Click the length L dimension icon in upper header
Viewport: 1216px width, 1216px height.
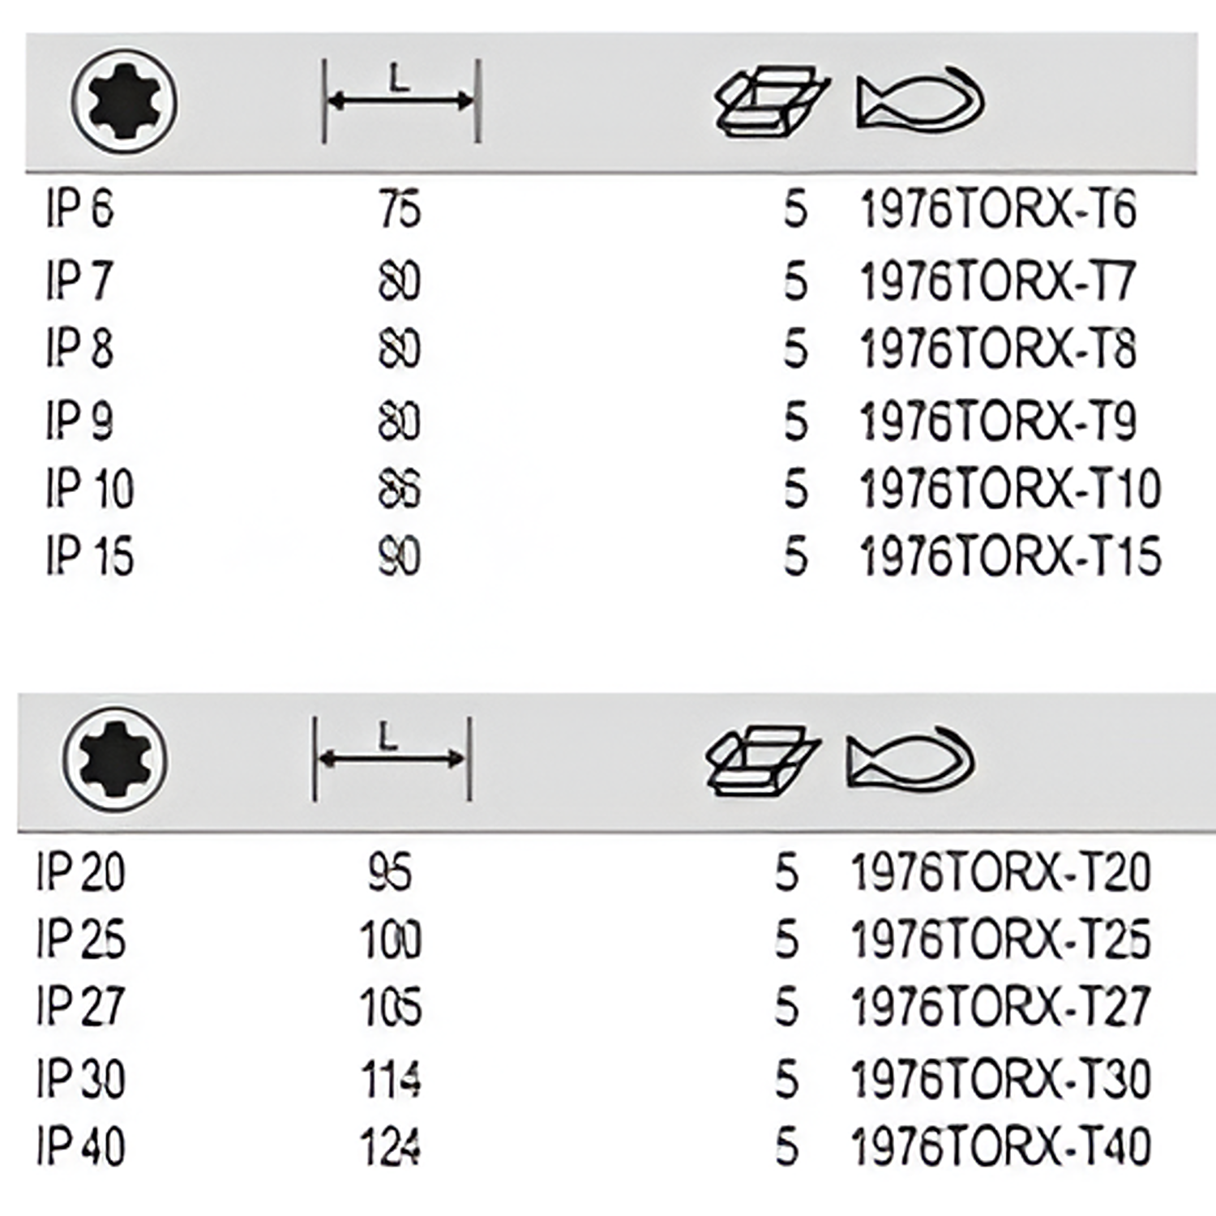(401, 101)
